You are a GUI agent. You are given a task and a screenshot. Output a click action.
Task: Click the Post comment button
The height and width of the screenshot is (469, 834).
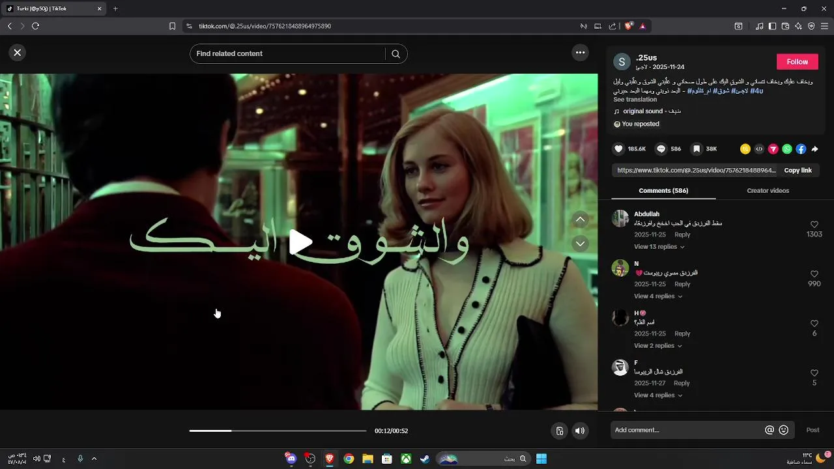(x=812, y=430)
